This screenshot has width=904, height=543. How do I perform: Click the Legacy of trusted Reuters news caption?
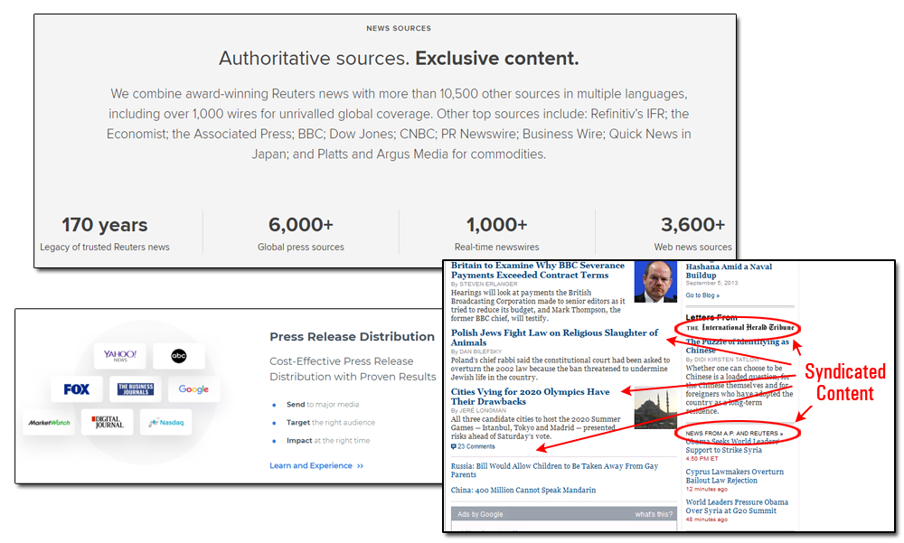(x=105, y=247)
